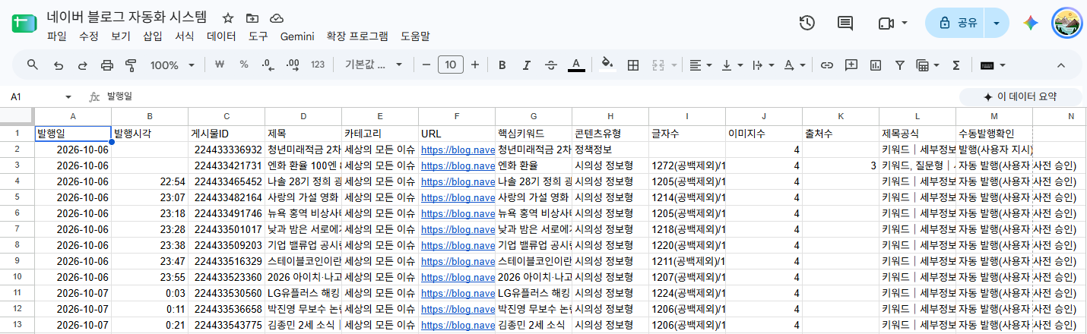This screenshot has height=334, width=1087.
Task: Open vertical align dropdown
Action: click(732, 65)
